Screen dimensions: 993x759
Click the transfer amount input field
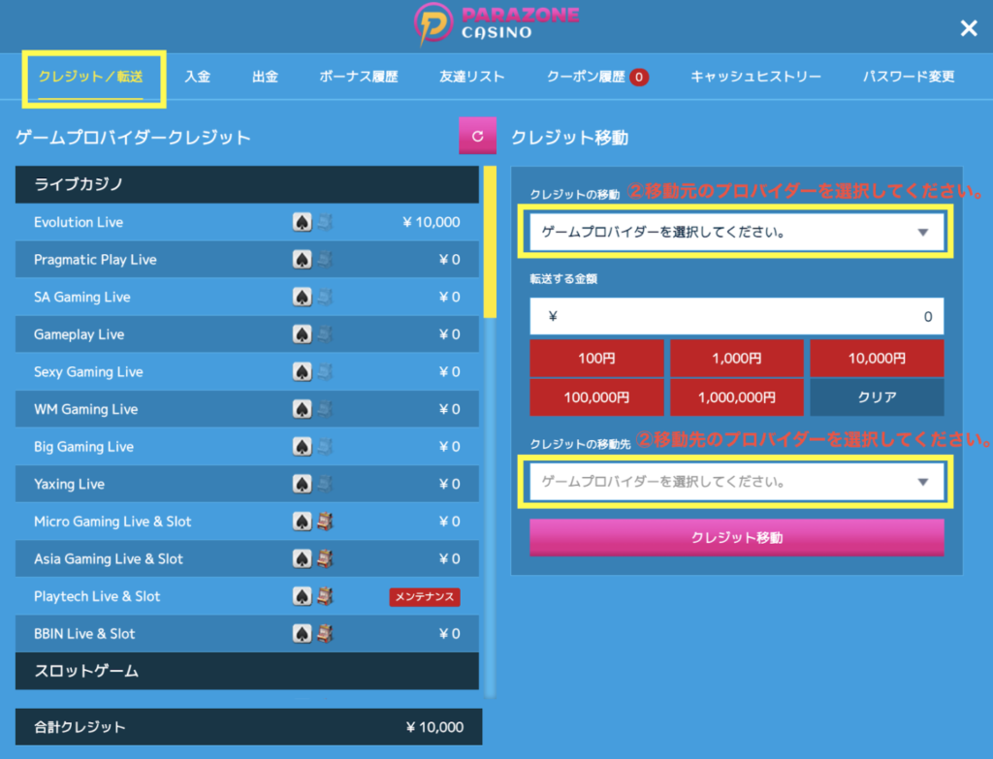click(x=737, y=316)
